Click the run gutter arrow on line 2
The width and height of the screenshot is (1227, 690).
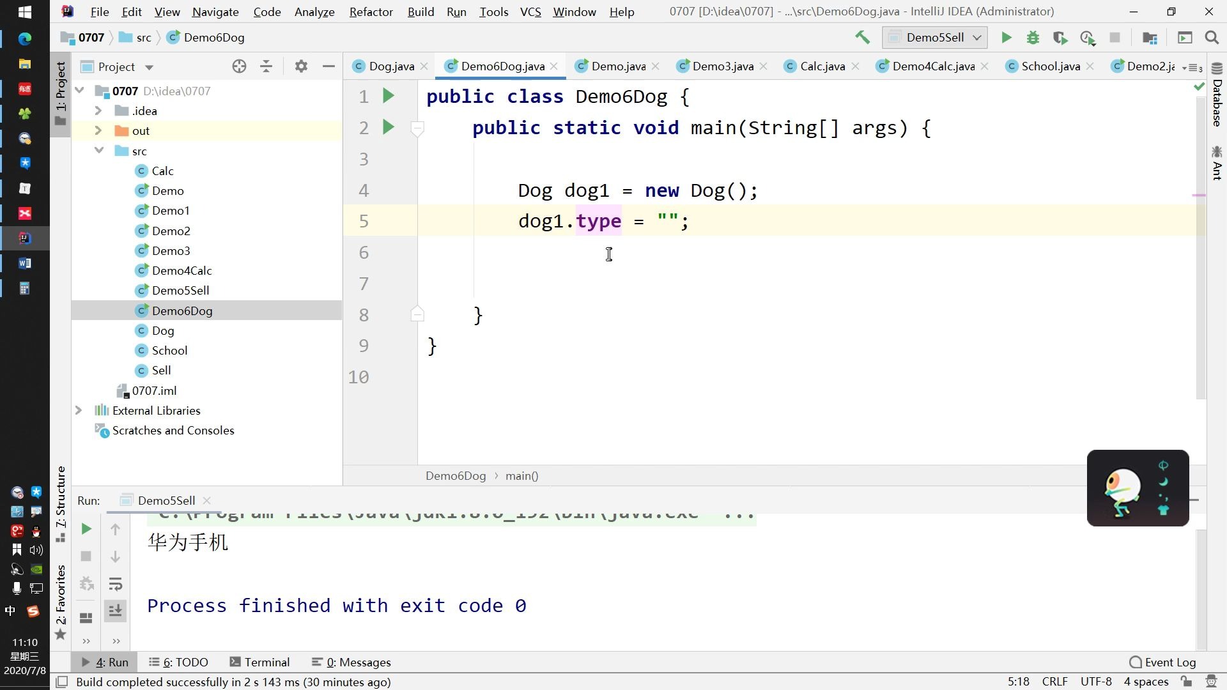388,127
